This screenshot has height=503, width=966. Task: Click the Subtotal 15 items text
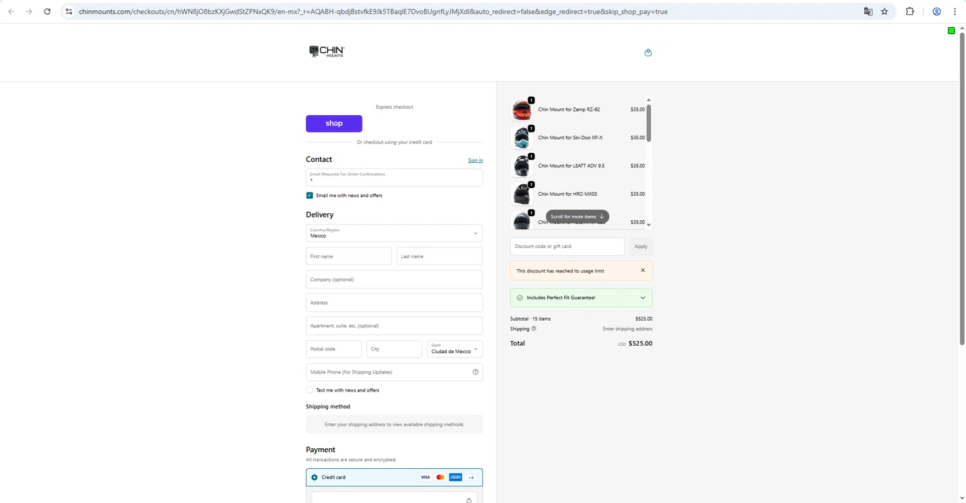(530, 319)
